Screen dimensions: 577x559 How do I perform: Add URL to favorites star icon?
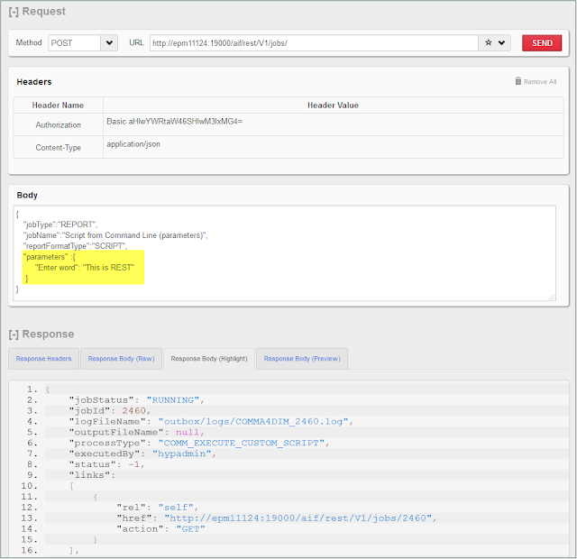click(x=489, y=42)
